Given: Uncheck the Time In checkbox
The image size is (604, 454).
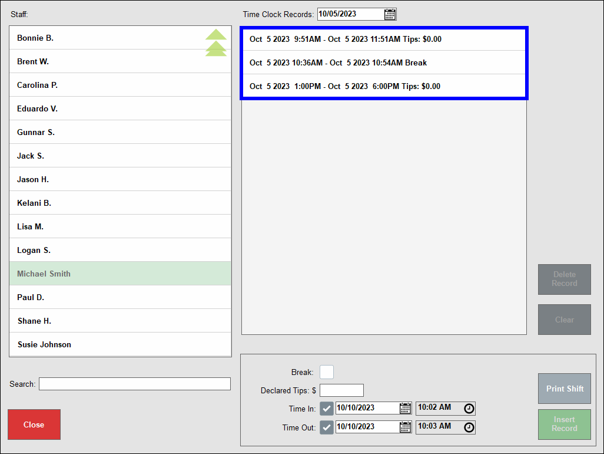Looking at the screenshot, I should (x=326, y=408).
